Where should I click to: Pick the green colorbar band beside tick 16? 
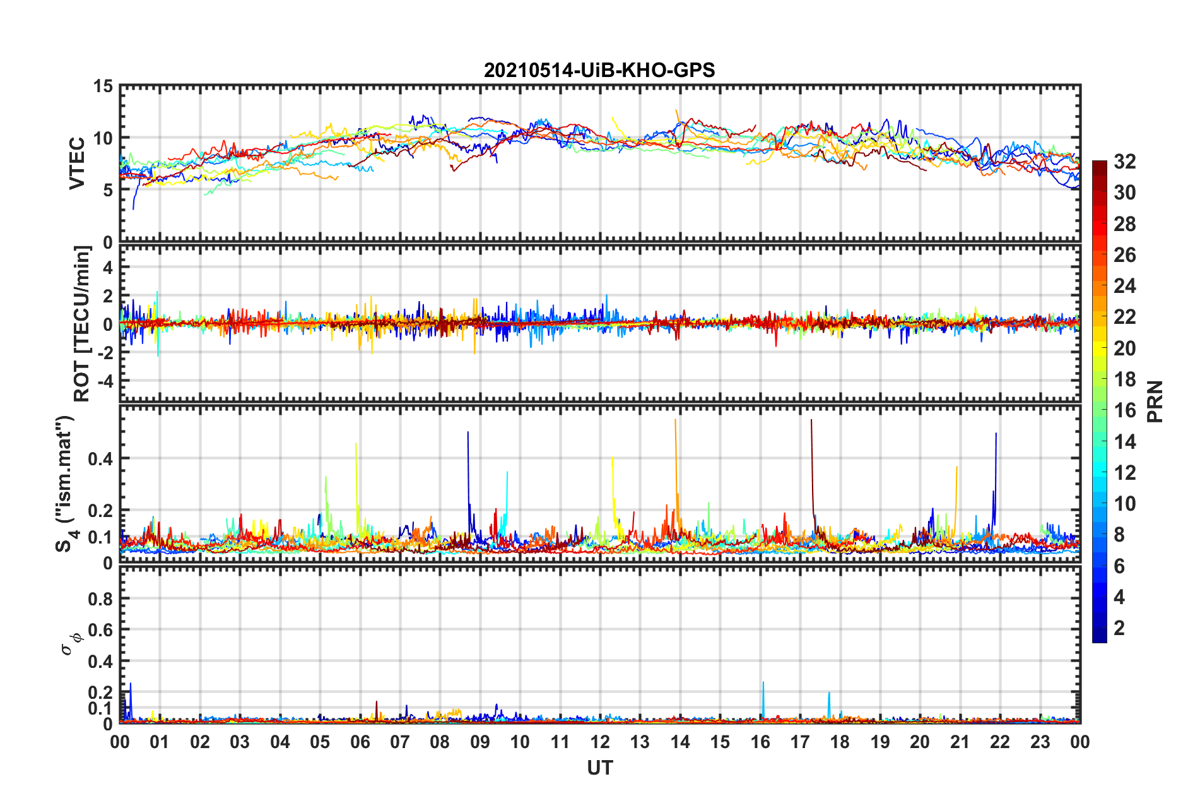coord(1100,410)
